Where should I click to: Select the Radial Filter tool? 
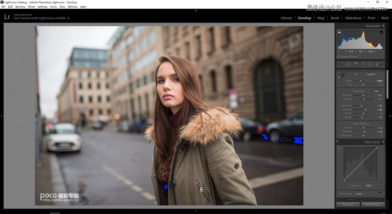pyautogui.click(x=370, y=64)
